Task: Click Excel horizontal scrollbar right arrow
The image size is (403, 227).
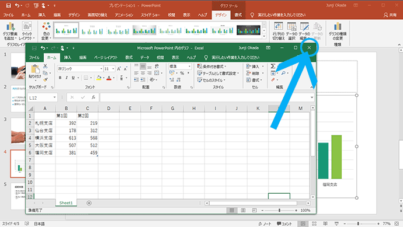Action: pos(308,203)
